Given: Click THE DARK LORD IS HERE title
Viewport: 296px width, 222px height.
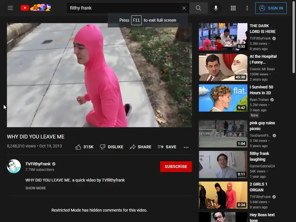Looking at the screenshot, I should [x=262, y=29].
